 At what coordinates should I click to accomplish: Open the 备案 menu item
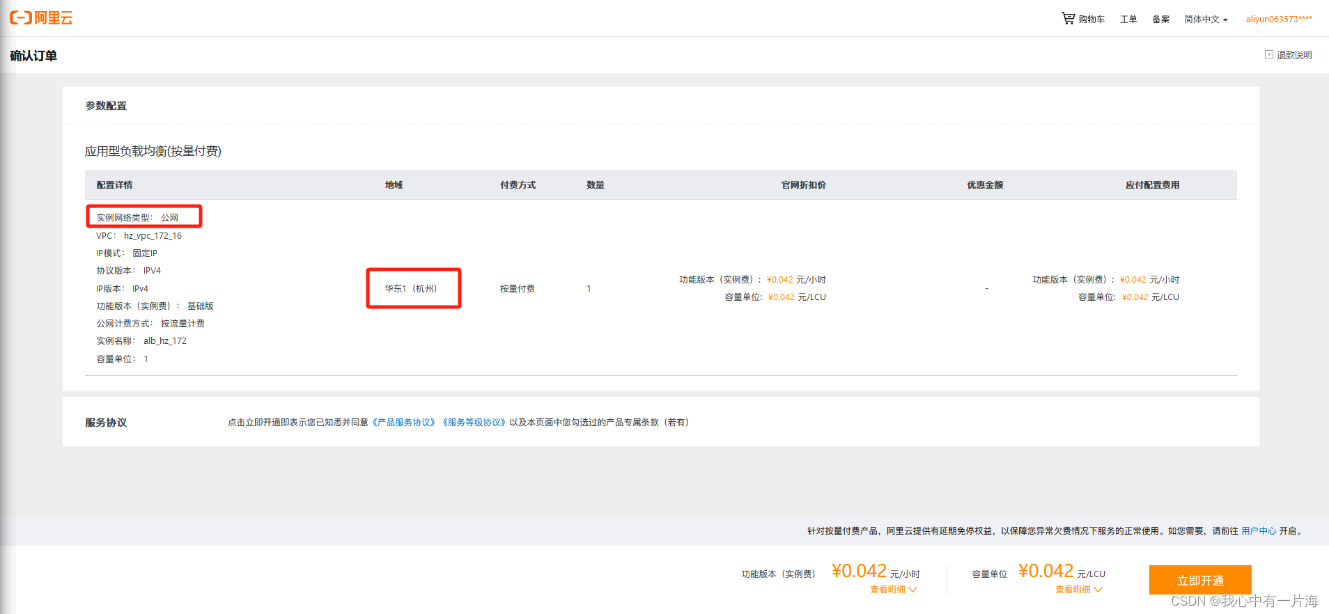click(1160, 19)
